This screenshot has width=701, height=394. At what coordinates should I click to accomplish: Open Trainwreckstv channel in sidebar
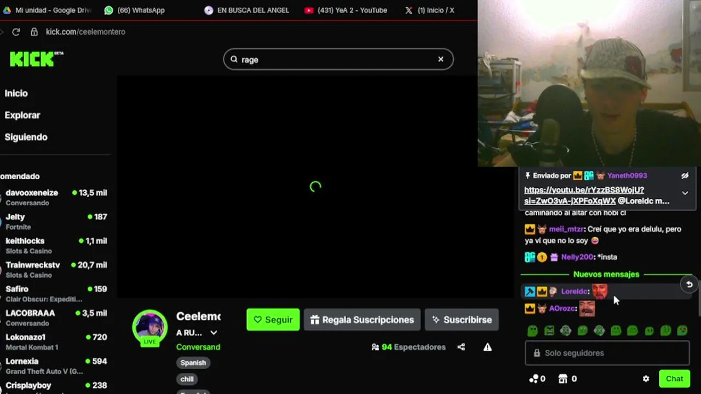[55, 269]
